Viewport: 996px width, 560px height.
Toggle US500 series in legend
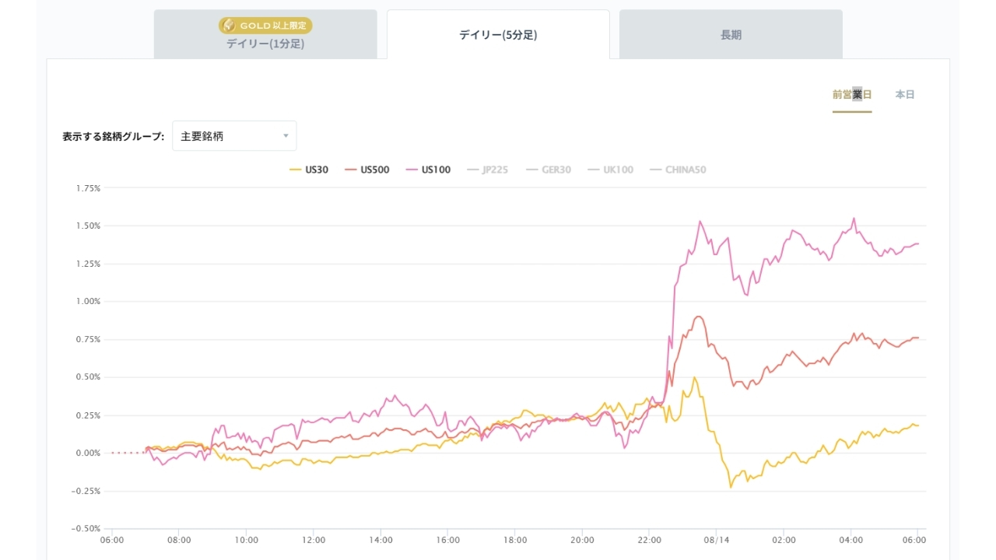366,170
